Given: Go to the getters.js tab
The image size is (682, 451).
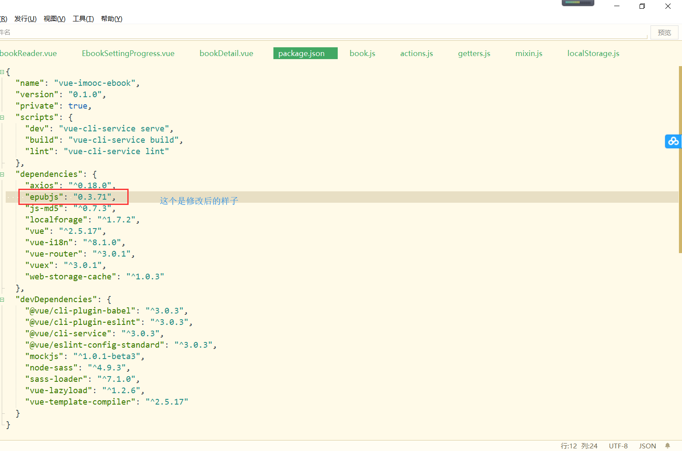Looking at the screenshot, I should coord(474,53).
